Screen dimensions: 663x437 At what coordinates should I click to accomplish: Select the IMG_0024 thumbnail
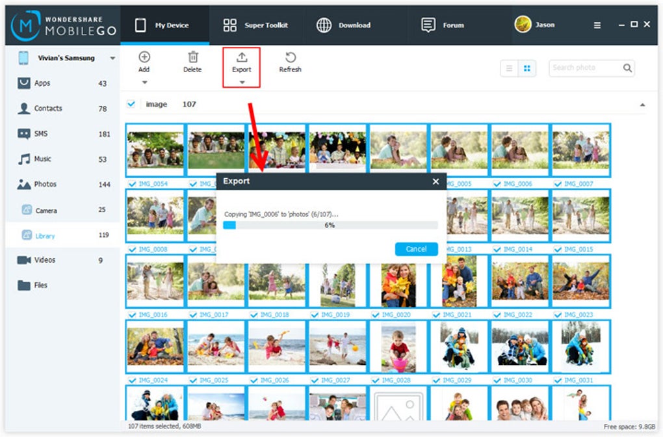[x=155, y=347]
